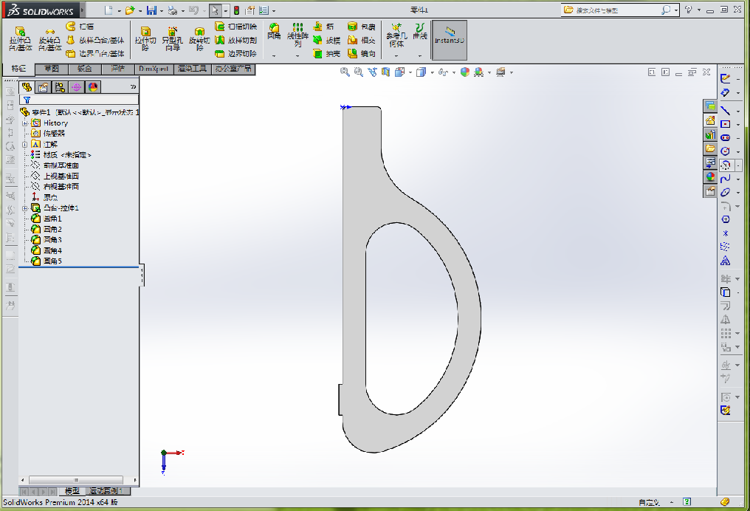The width and height of the screenshot is (750, 511).
Task: Open the Apply Scene dropdown arrow
Action: tap(489, 72)
